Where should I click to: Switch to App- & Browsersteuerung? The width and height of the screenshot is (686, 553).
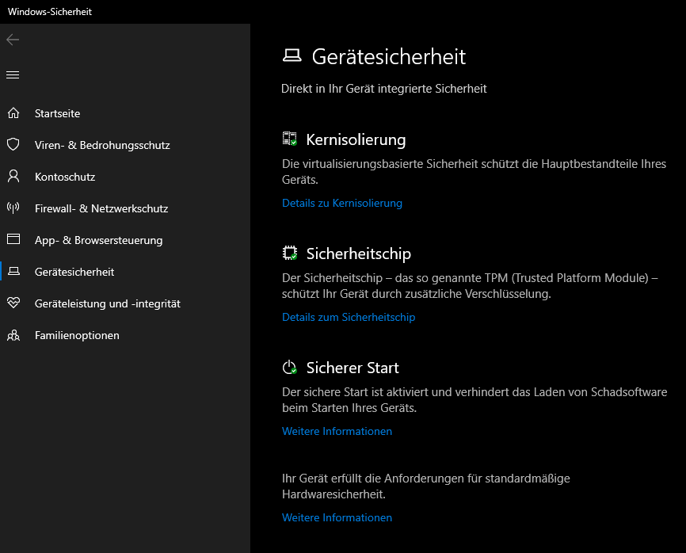(98, 240)
